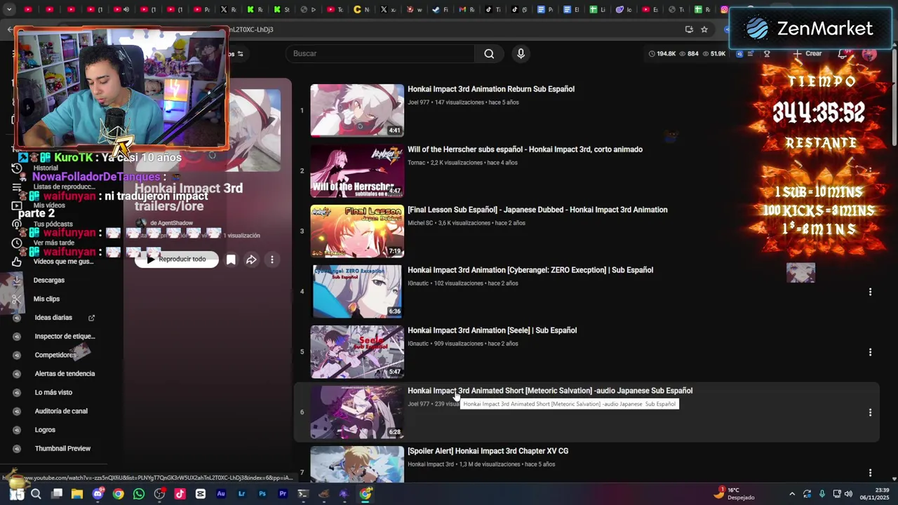Click the Meteoric Salvation thumbnail 6:28
Viewport: 898px width, 505px height.
[x=357, y=412]
